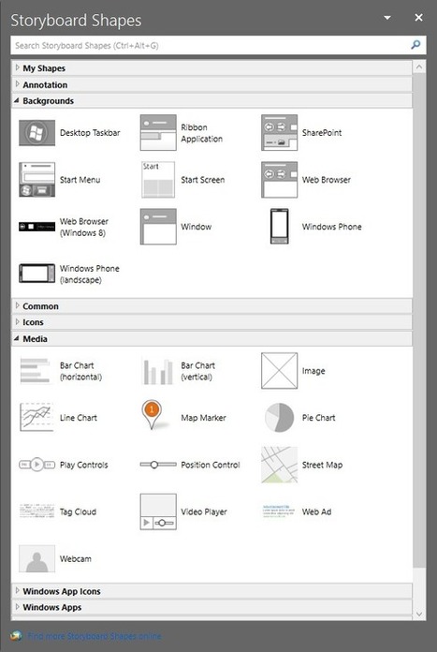Select the Desktop Taskbar background shape icon
The width and height of the screenshot is (437, 652).
click(x=37, y=133)
